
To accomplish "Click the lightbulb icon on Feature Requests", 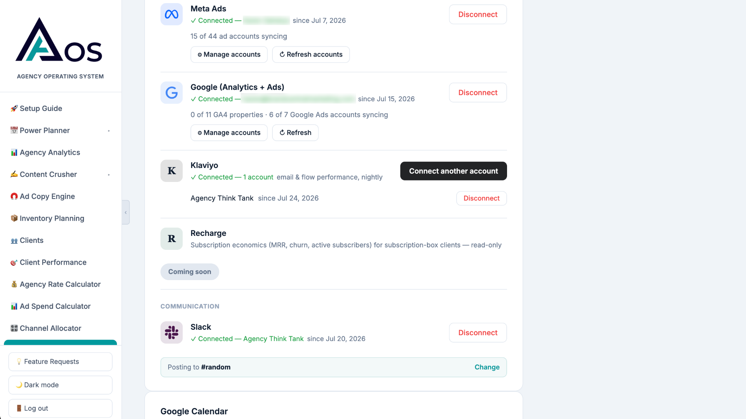I will pyautogui.click(x=19, y=362).
